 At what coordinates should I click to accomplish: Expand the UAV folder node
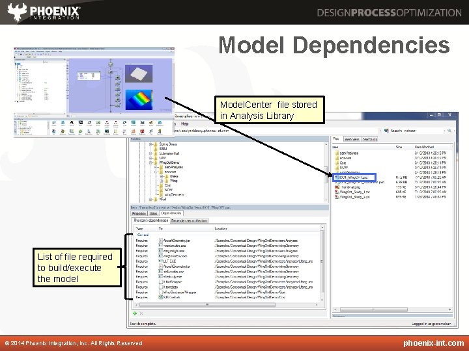coord(151,158)
